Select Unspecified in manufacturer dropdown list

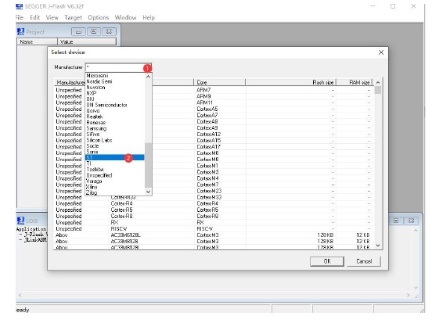[115, 175]
